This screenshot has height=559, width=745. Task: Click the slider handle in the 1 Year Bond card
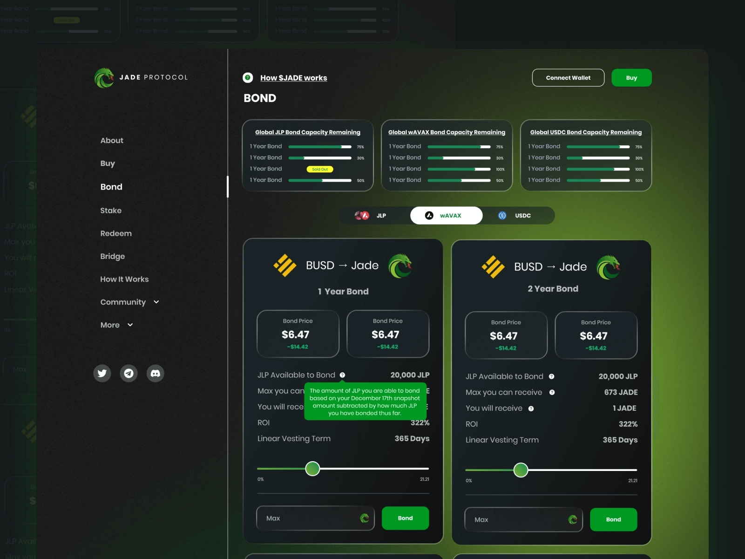click(x=312, y=469)
